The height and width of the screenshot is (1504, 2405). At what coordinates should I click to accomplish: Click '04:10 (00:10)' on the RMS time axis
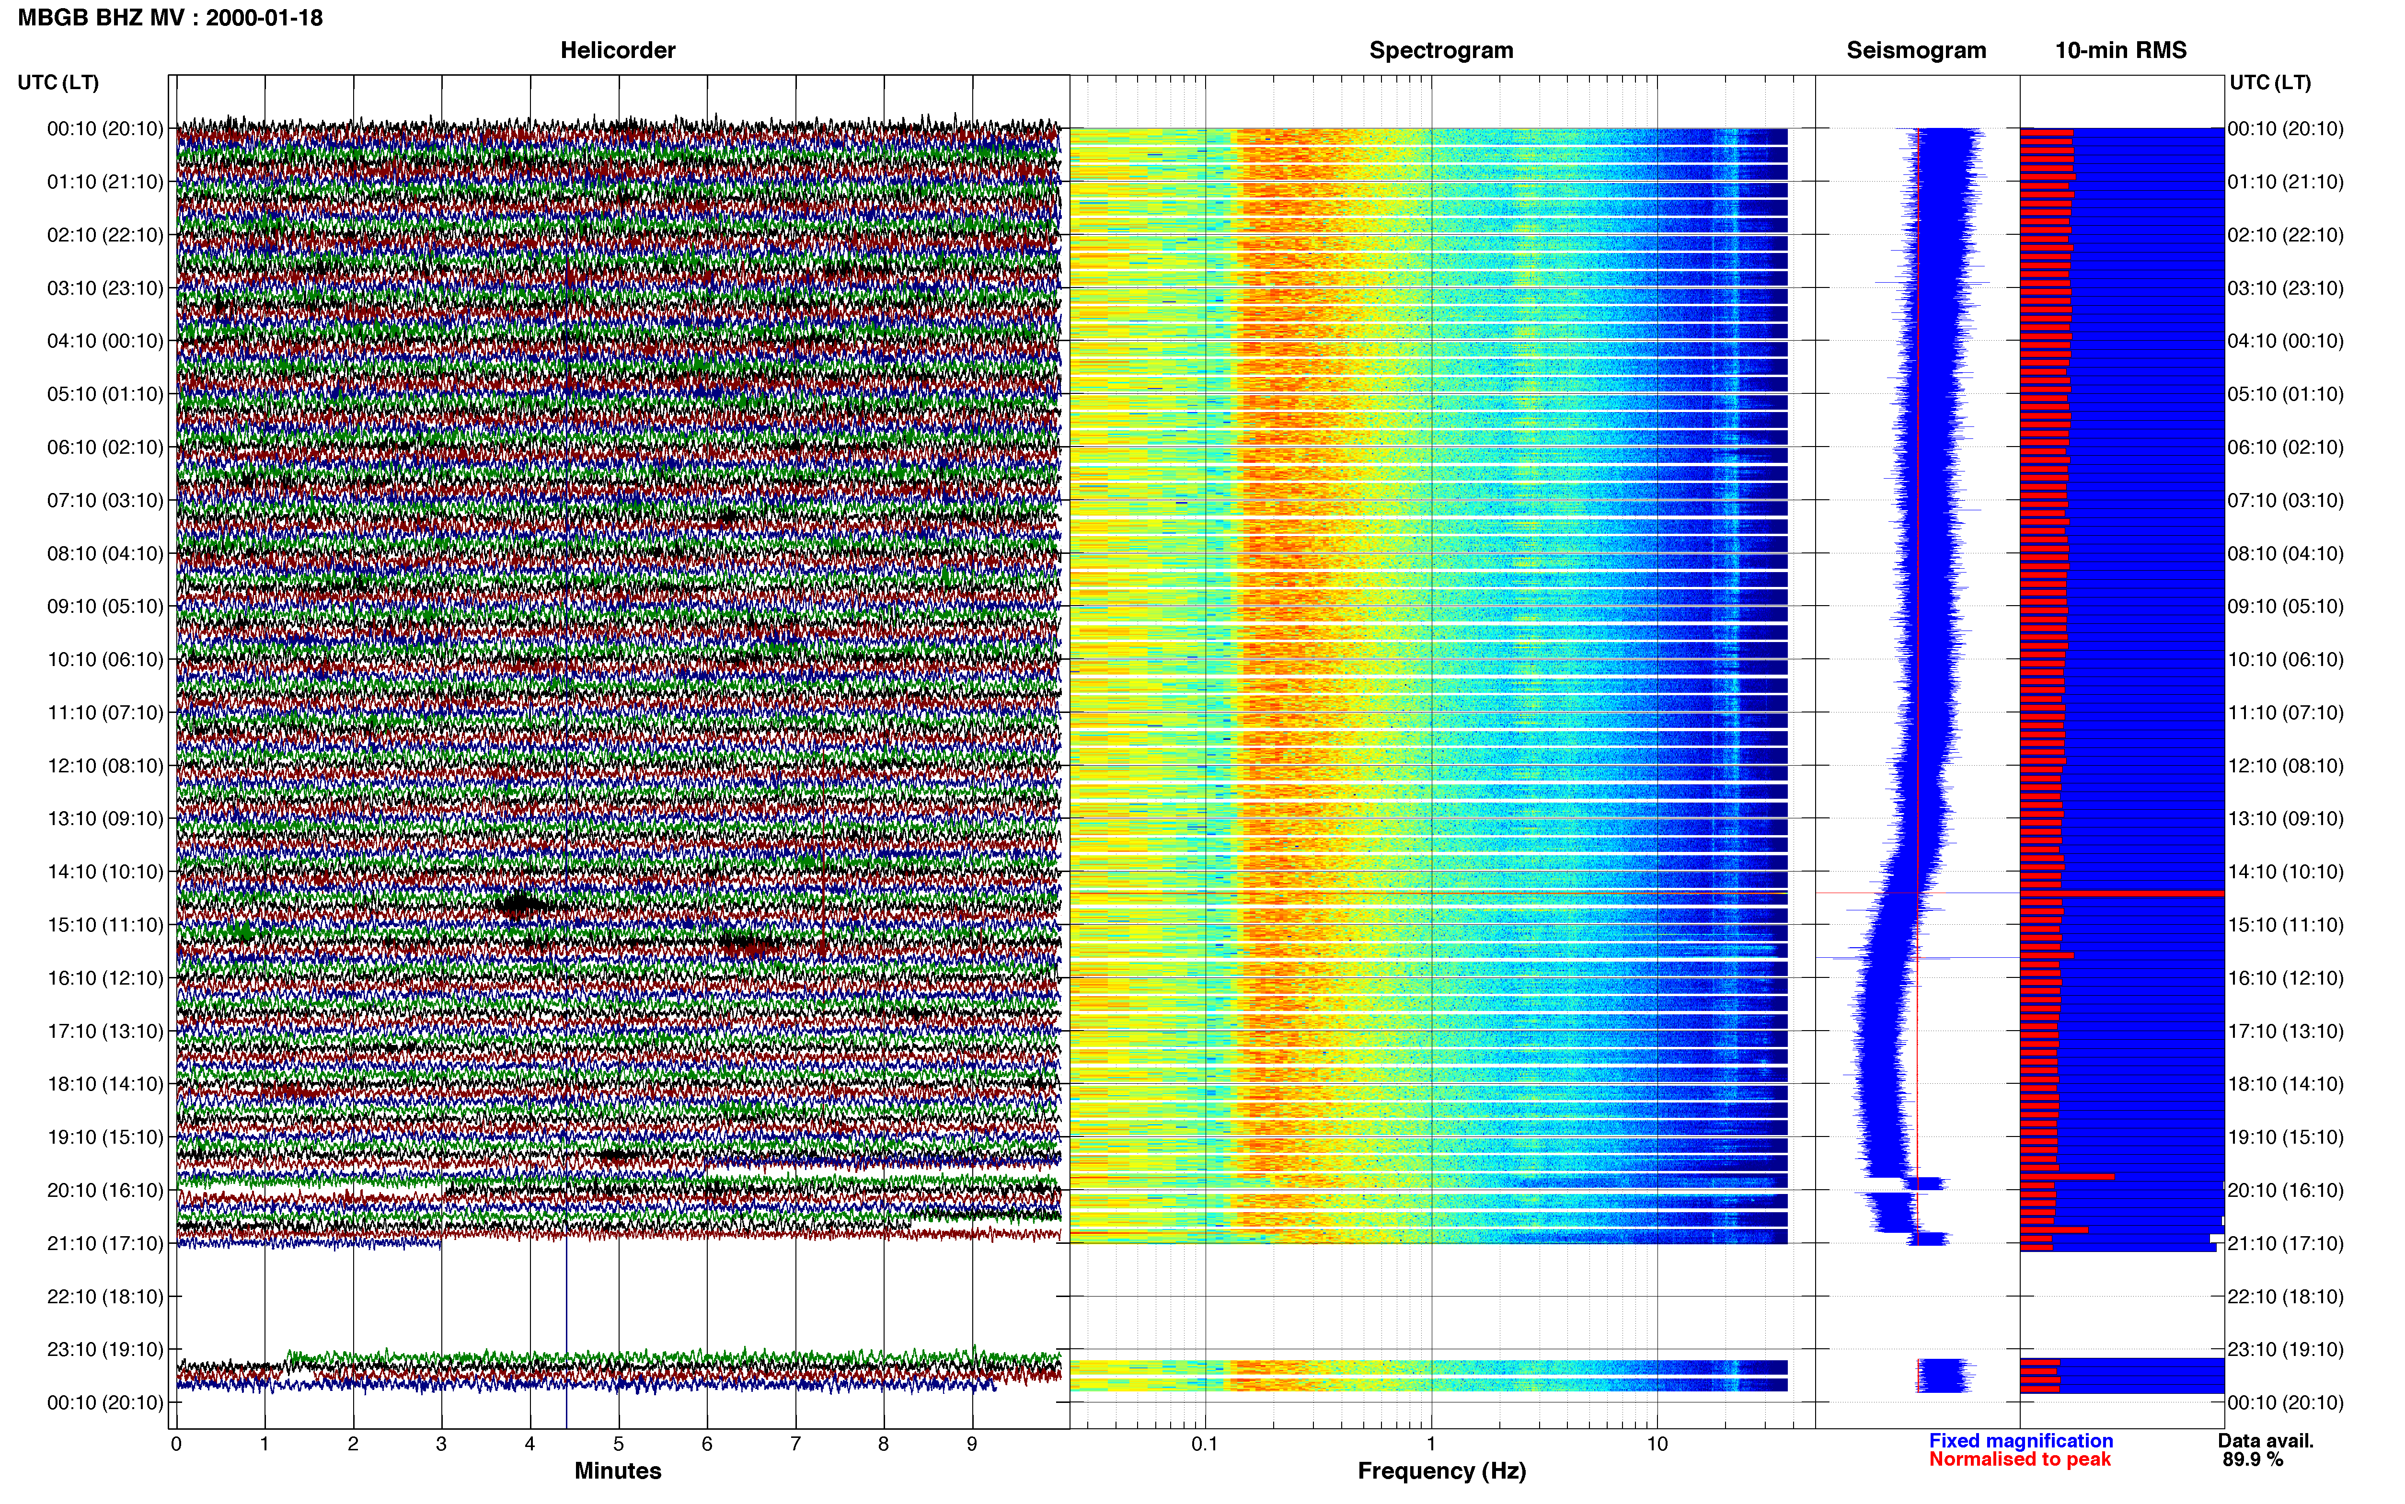pos(2286,341)
